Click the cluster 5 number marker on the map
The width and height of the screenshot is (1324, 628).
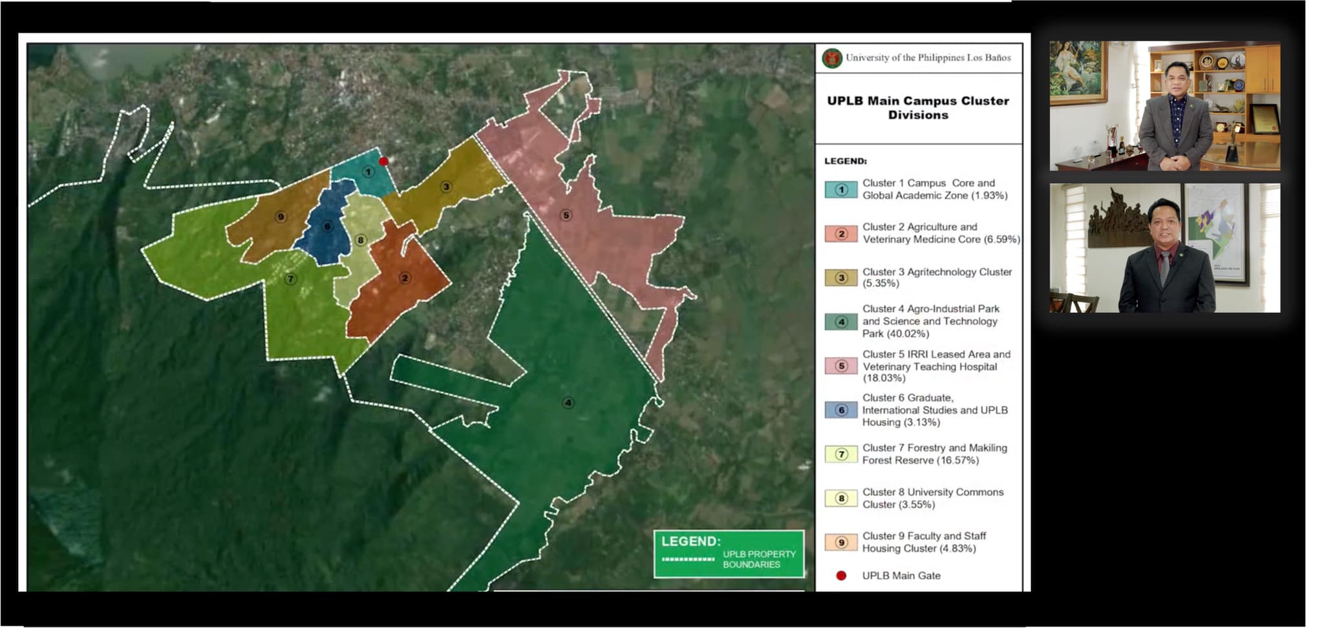[x=566, y=215]
